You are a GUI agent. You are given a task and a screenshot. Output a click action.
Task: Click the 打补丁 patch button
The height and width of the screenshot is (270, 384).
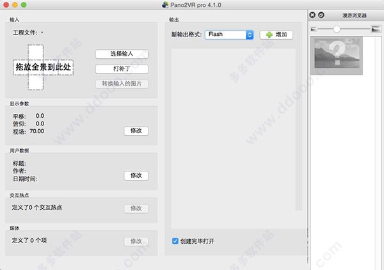122,69
